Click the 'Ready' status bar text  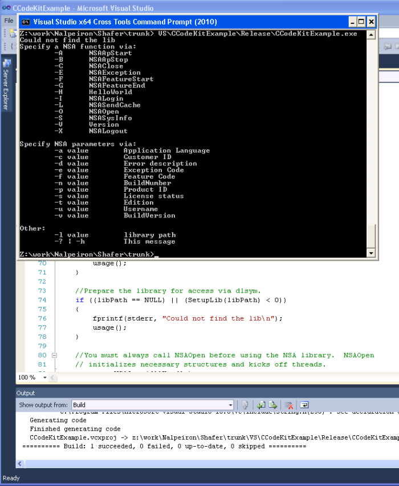(x=11, y=478)
